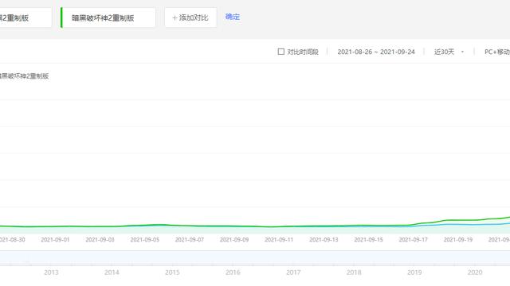
Task: Click the plus icon in 添加对比
Action: [175, 17]
